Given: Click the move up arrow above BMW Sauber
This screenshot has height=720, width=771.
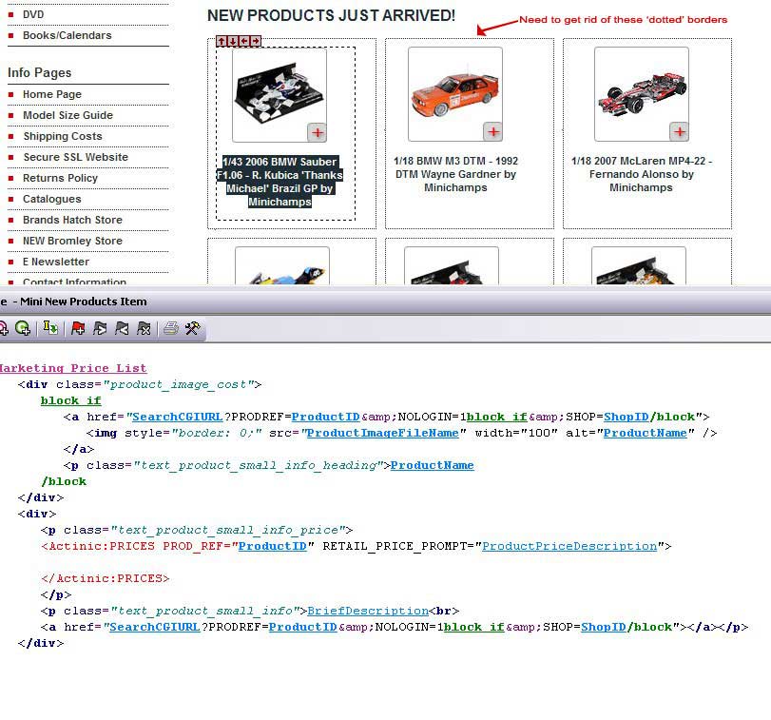Looking at the screenshot, I should (x=222, y=41).
